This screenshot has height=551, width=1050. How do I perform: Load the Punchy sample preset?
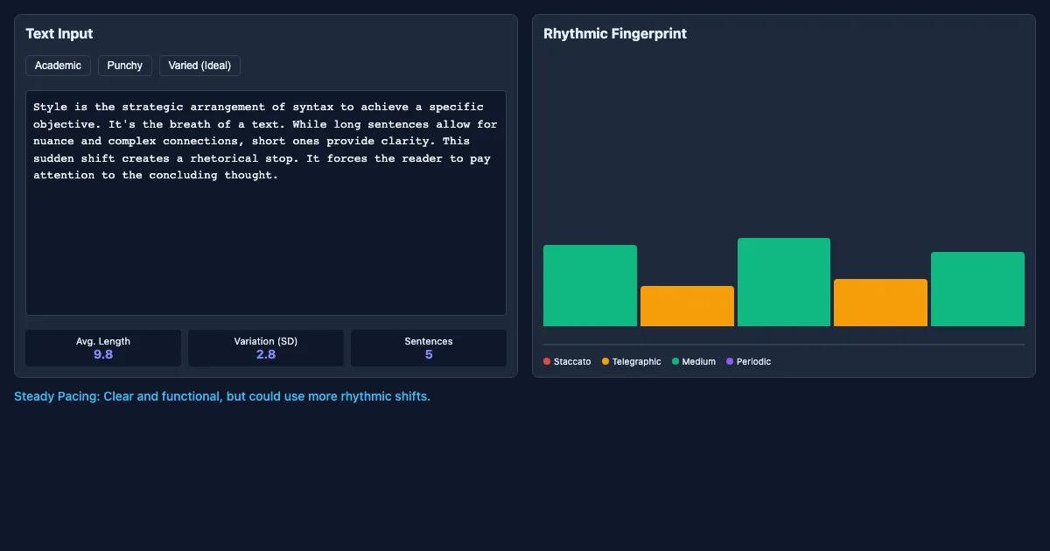pos(125,66)
